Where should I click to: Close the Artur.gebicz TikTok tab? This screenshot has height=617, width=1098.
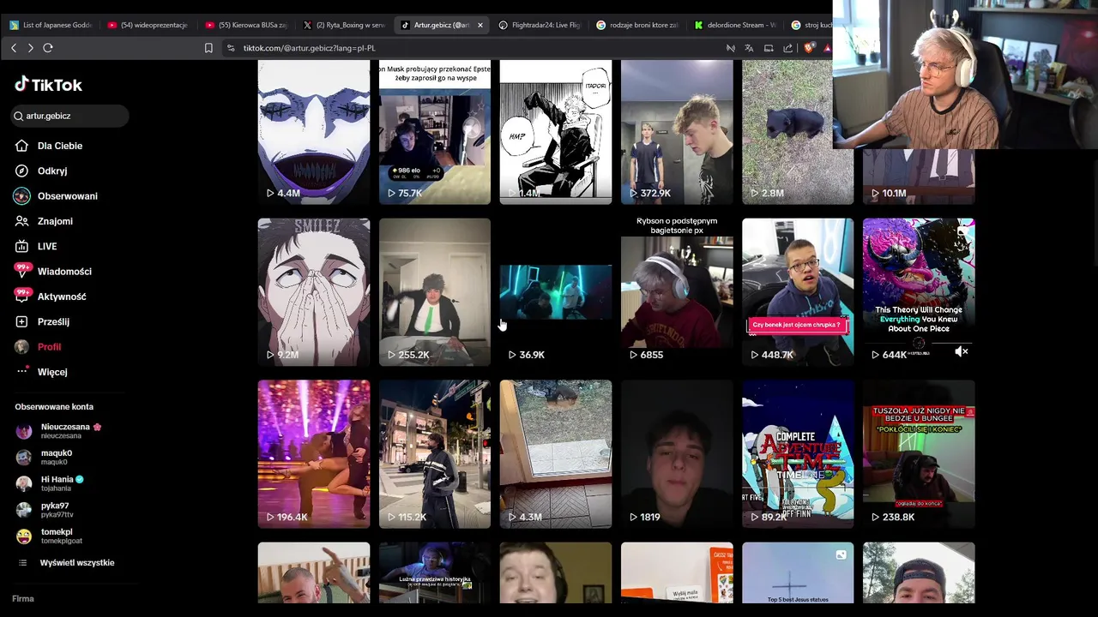pyautogui.click(x=480, y=25)
